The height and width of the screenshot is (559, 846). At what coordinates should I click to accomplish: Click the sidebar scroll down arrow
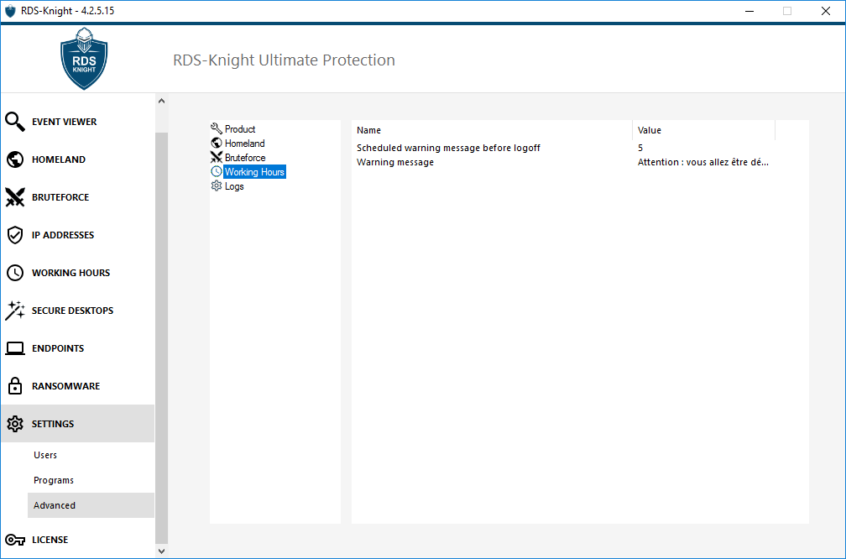[x=162, y=551]
